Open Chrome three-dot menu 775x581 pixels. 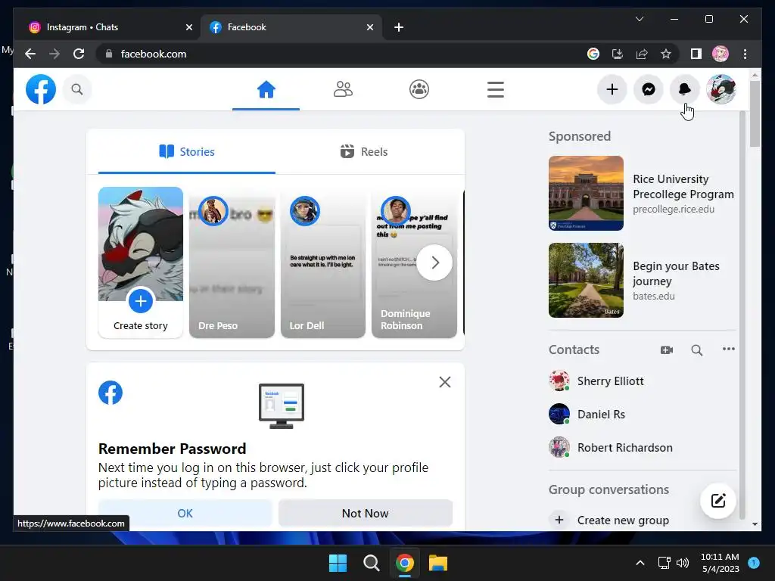tap(745, 54)
